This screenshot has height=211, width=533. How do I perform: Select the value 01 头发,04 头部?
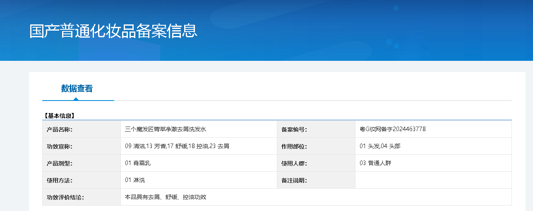coord(380,146)
